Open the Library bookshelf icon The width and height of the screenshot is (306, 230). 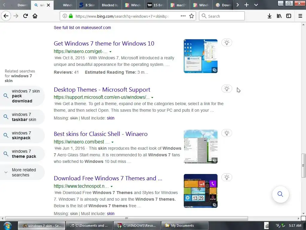pos(279,16)
